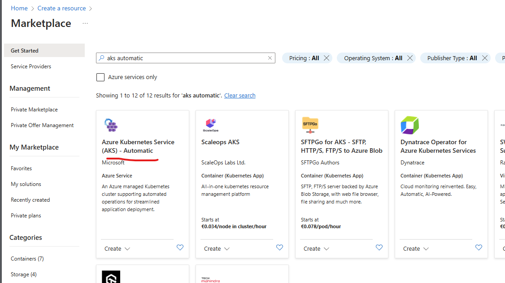Viewport: 505px width, 283px height.
Task: Open the Marketplace ellipsis more options
Action: click(x=85, y=23)
